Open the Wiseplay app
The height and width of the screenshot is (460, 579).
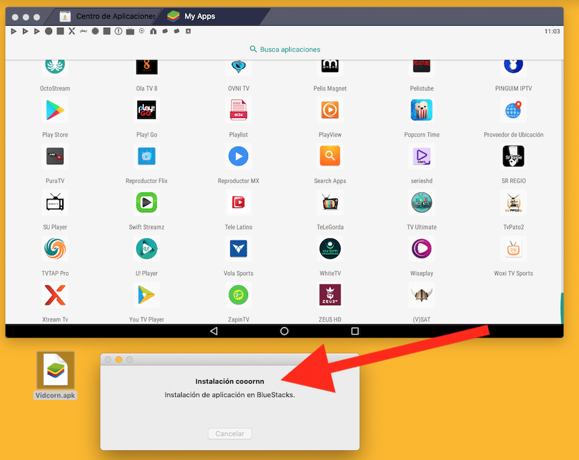coord(421,249)
